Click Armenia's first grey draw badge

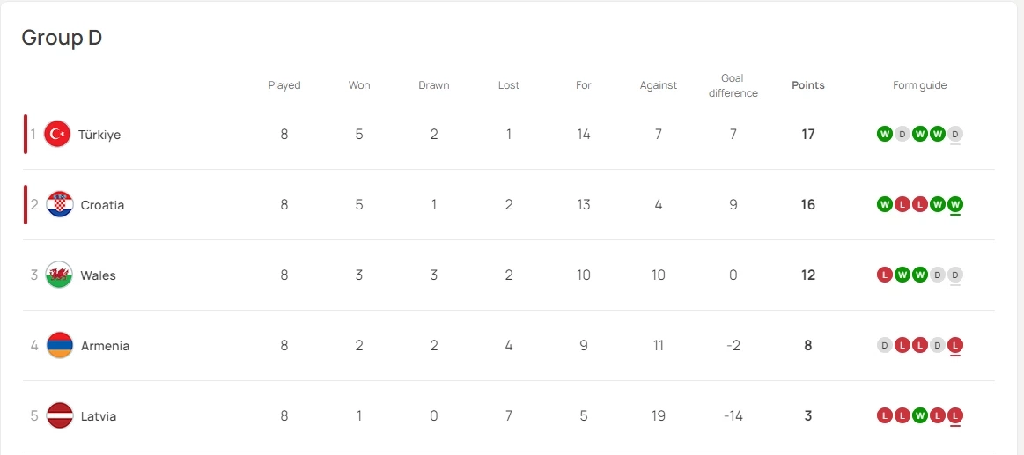click(885, 346)
